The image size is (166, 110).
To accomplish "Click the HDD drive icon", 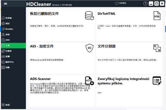I will [3, 40].
